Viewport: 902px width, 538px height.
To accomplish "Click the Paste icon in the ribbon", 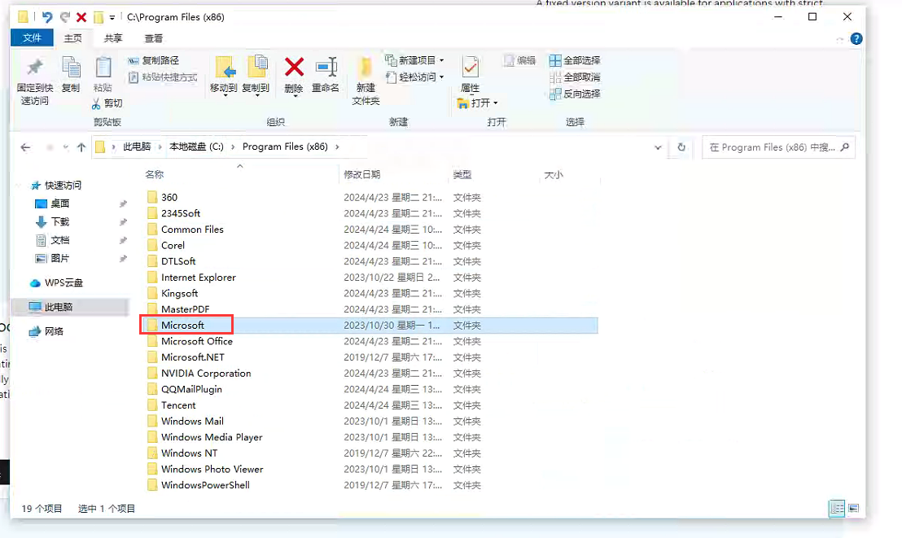I will 103,68.
